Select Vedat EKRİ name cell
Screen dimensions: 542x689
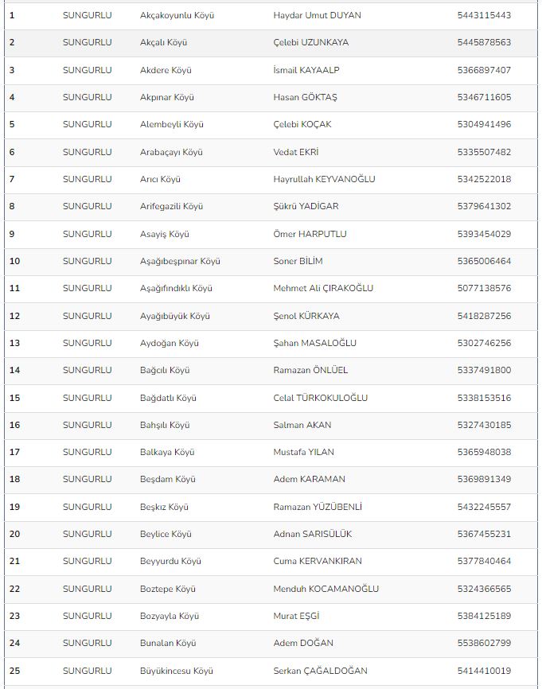point(295,152)
